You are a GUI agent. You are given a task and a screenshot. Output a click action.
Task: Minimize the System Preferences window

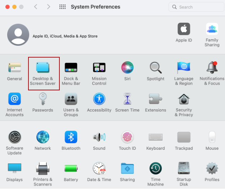14,7
